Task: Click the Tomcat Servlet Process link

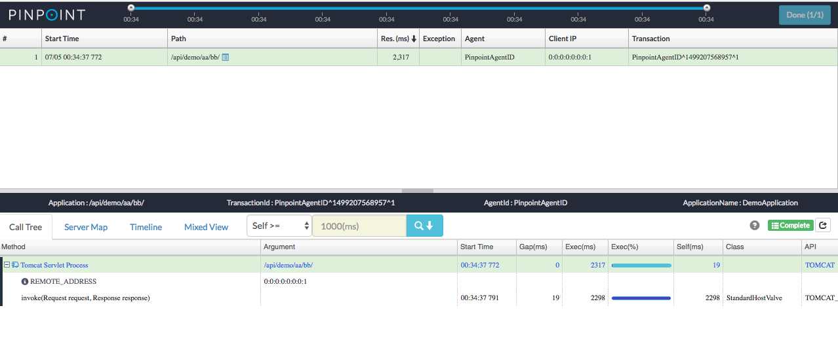Action: pyautogui.click(x=54, y=265)
